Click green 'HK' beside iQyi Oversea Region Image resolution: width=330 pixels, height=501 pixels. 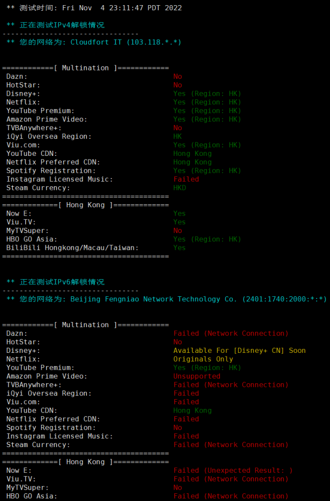[177, 136]
